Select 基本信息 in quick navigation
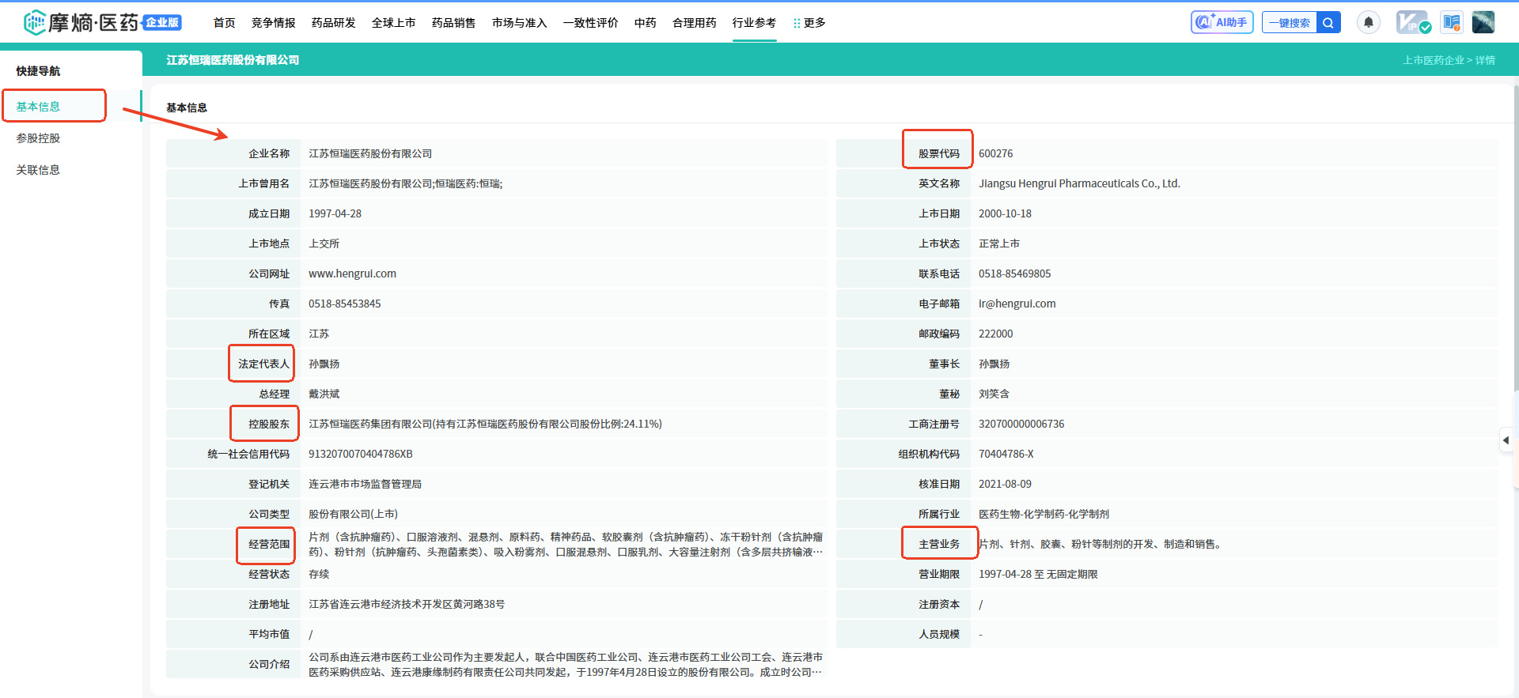1519x698 pixels. point(38,107)
